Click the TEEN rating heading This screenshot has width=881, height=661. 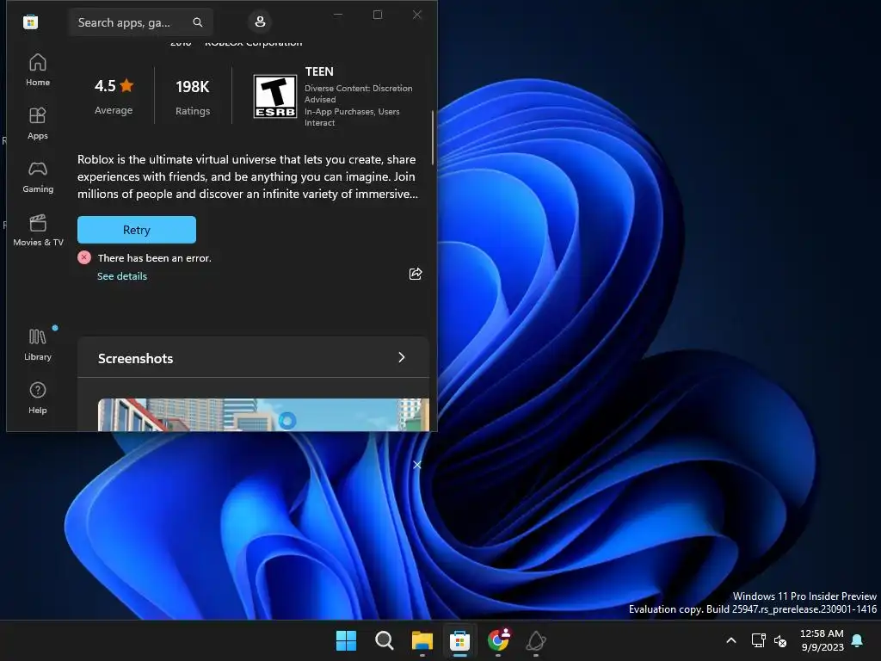coord(319,71)
